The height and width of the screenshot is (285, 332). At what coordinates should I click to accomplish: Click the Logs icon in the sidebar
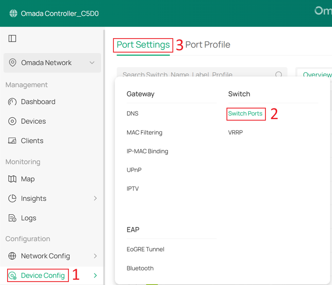[12, 218]
